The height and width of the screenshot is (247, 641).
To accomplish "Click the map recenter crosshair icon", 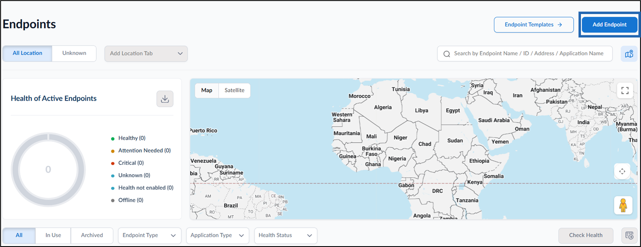I will click(622, 171).
